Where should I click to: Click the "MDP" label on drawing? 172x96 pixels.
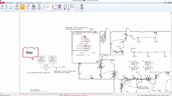(63, 67)
